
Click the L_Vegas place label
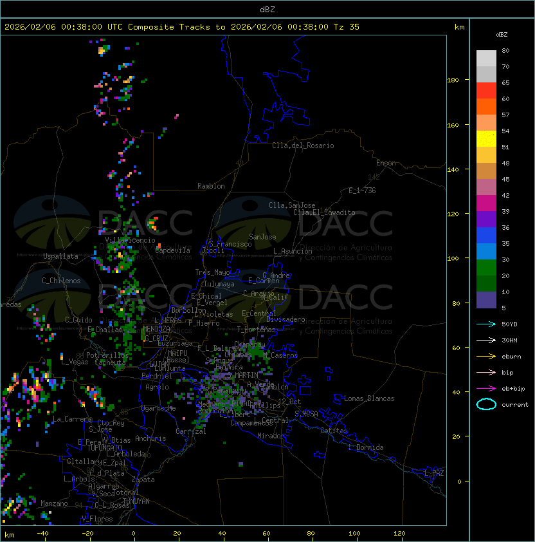[x=75, y=362]
